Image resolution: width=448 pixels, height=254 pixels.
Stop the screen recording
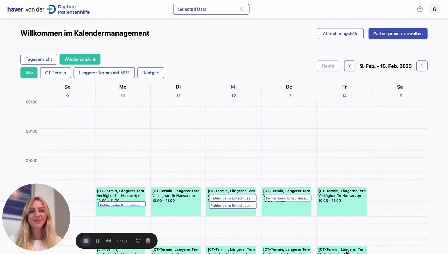86,241
